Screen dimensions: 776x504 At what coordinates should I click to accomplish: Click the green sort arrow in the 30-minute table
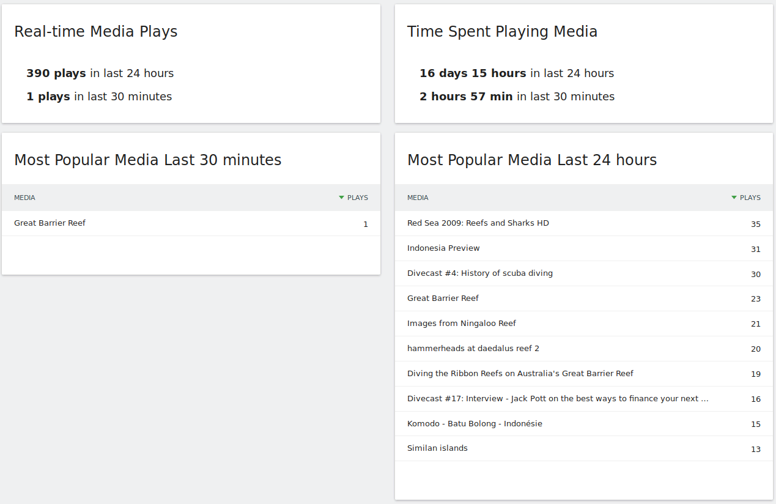342,198
